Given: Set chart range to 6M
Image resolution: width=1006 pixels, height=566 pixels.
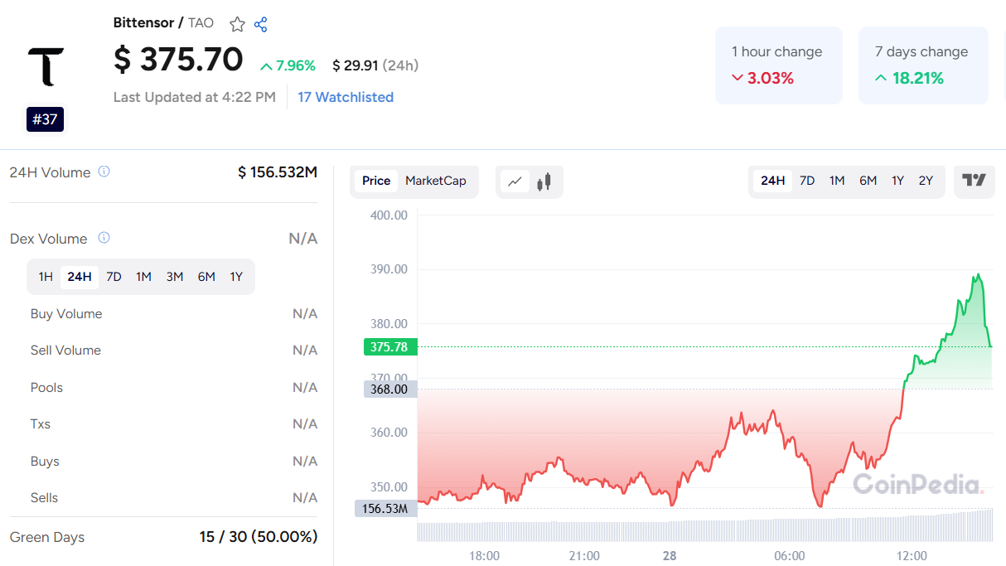Looking at the screenshot, I should (868, 181).
